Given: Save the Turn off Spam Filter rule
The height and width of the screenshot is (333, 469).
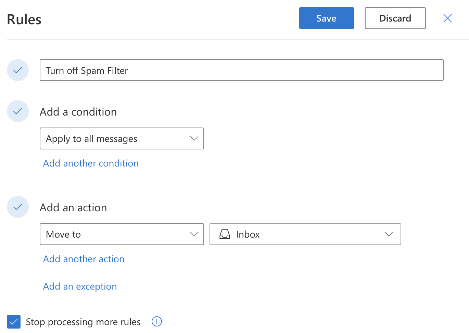Looking at the screenshot, I should pos(326,18).
